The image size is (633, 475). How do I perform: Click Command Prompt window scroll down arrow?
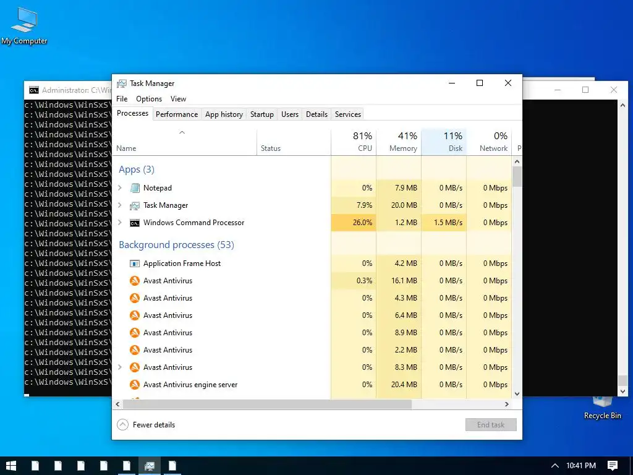[623, 392]
